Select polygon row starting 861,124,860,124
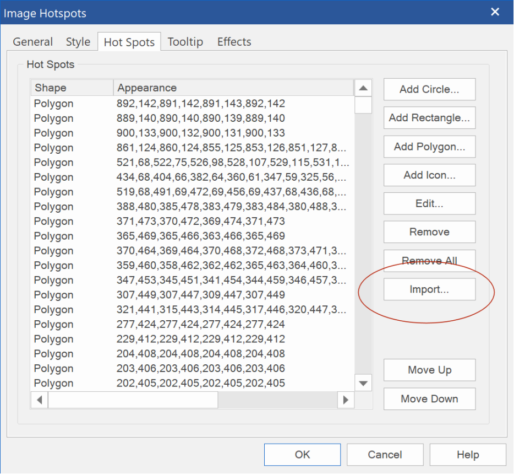The width and height of the screenshot is (514, 474). (193, 148)
